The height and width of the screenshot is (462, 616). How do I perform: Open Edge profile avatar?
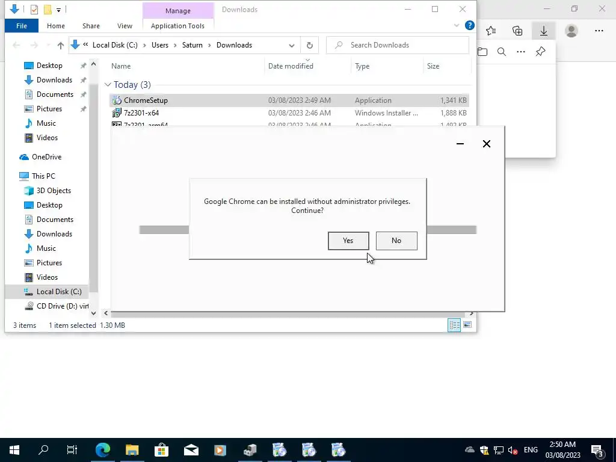click(x=571, y=31)
